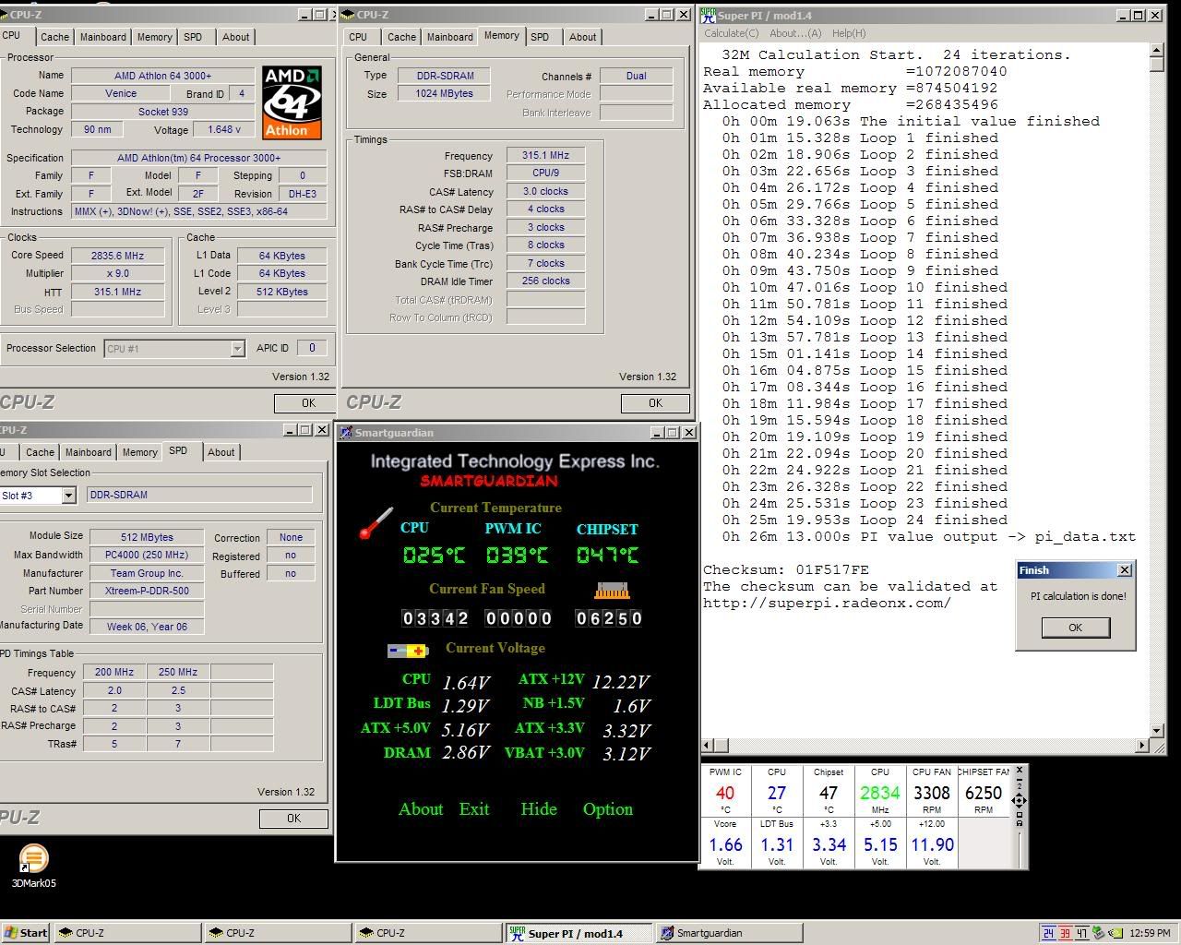Open Option in Smartguardian
The height and width of the screenshot is (945, 1181).
[608, 809]
